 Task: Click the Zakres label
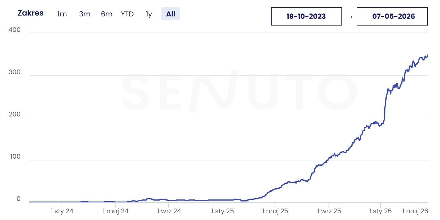[x=31, y=13]
